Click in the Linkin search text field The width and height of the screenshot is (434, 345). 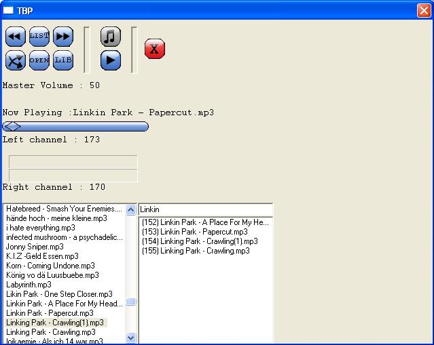pos(205,209)
